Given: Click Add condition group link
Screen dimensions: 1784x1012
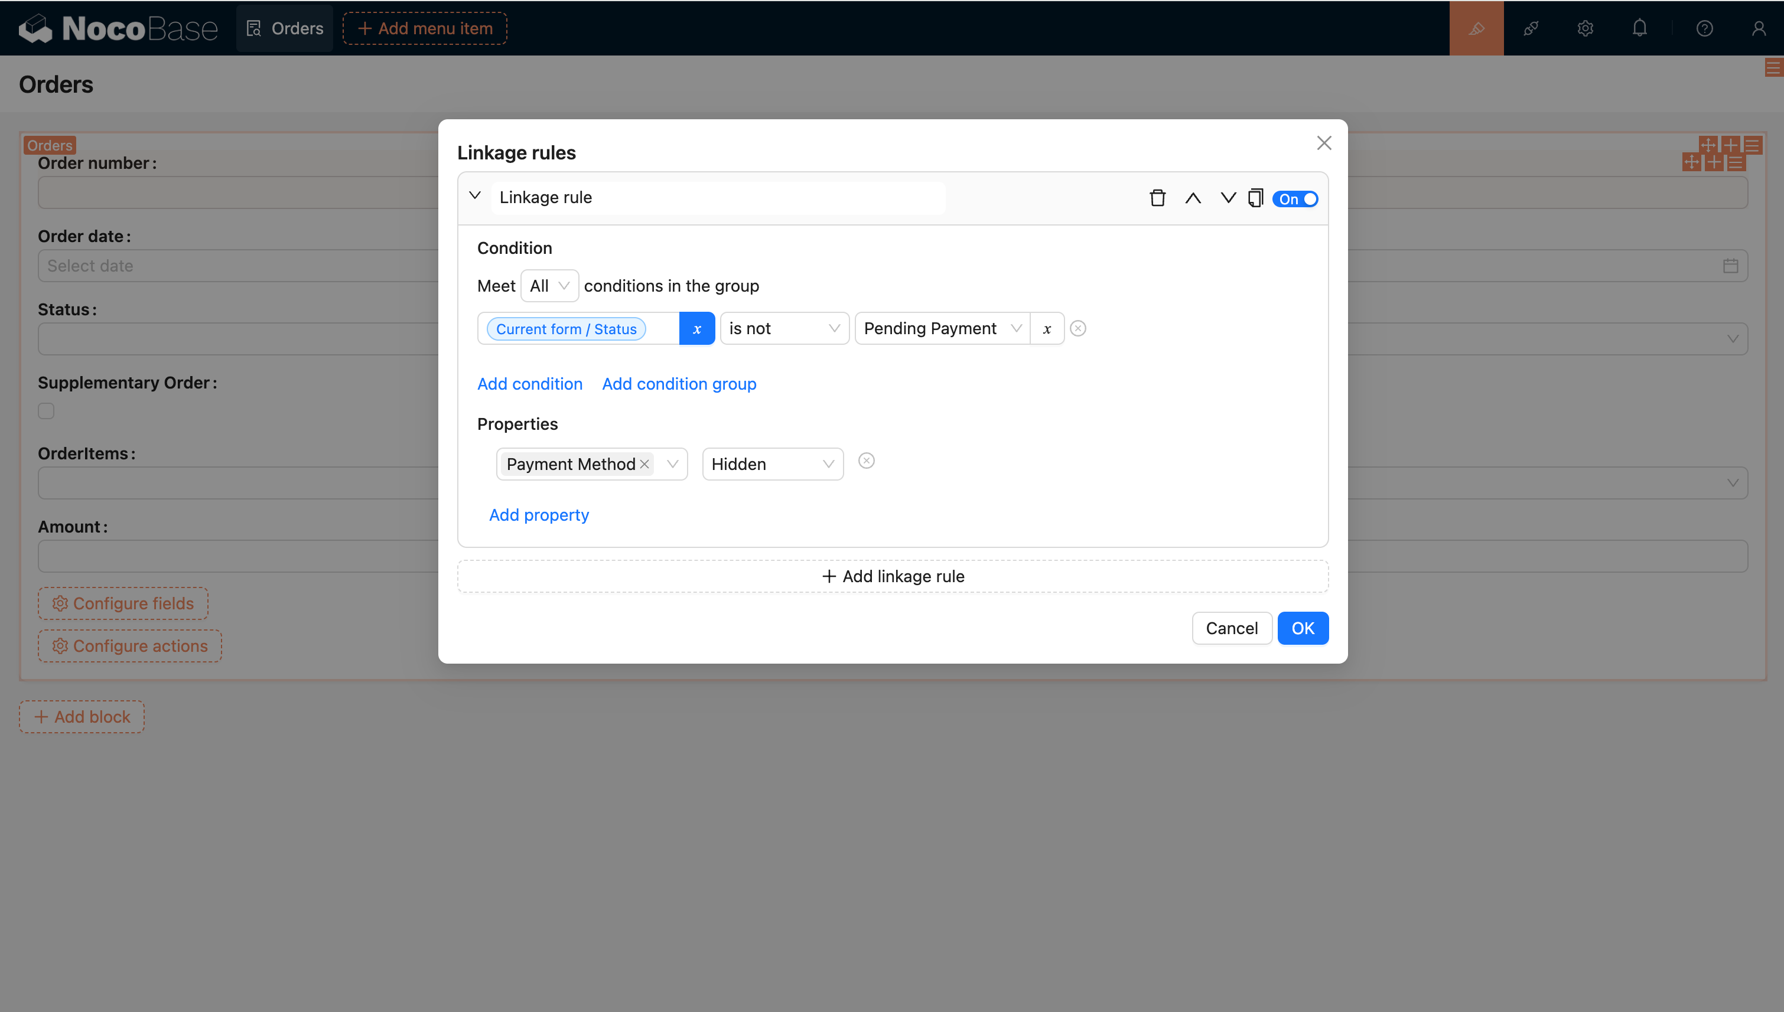Looking at the screenshot, I should (679, 384).
